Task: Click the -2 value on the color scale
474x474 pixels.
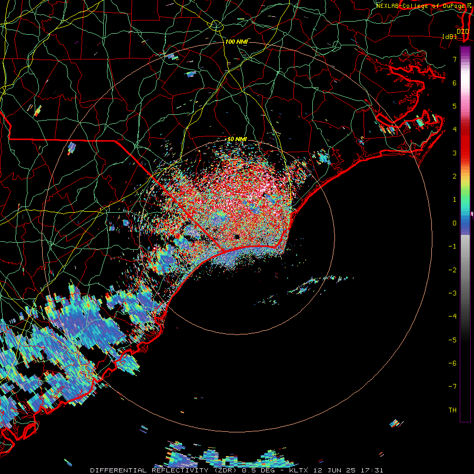Action: point(452,270)
